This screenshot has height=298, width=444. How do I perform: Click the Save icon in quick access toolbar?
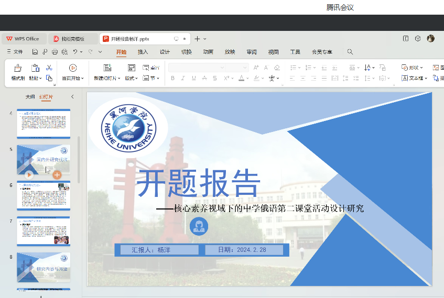(35, 52)
